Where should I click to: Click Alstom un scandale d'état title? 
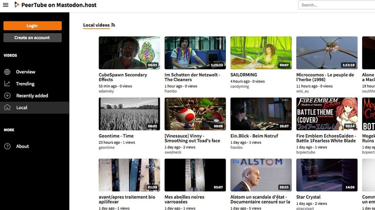[260, 199]
